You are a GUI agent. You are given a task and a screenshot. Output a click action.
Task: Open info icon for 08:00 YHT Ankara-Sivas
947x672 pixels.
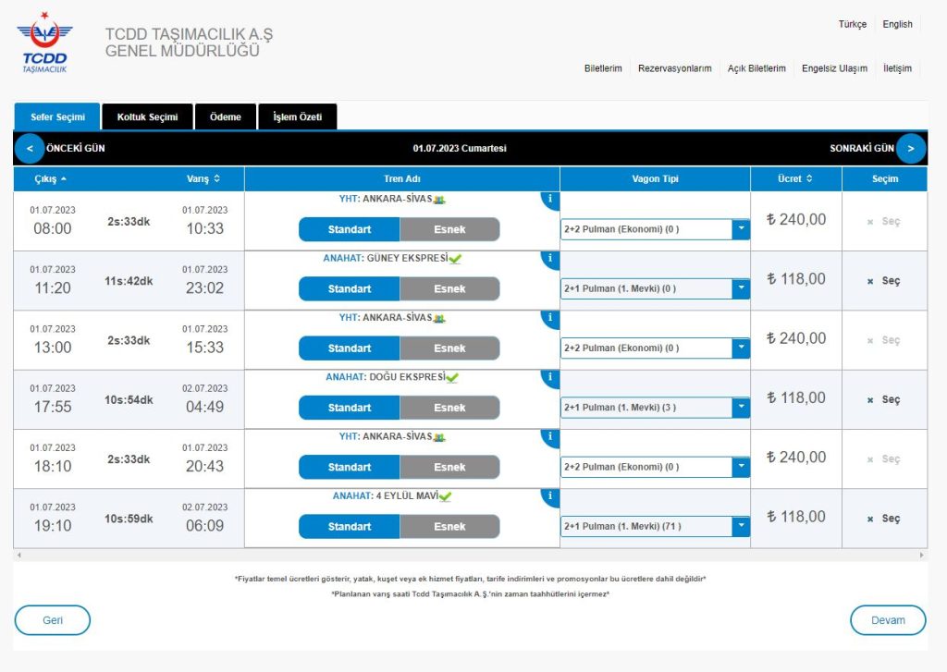[x=551, y=199]
